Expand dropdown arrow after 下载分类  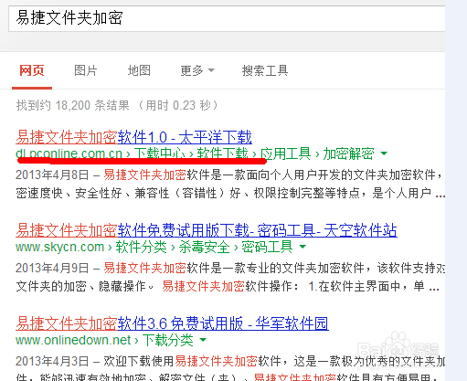click(203, 340)
